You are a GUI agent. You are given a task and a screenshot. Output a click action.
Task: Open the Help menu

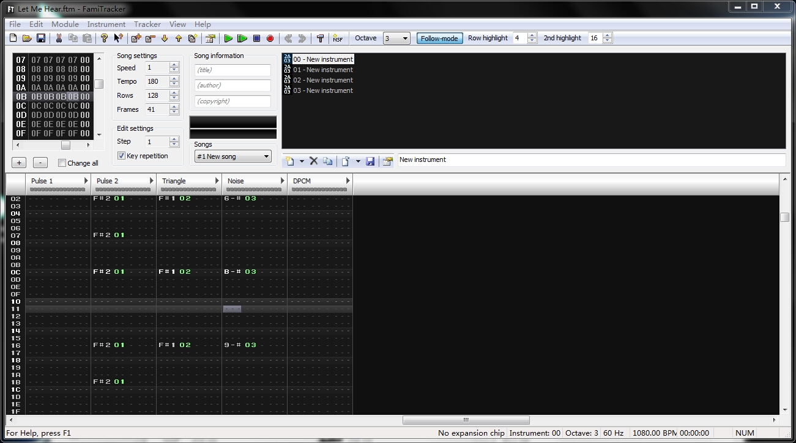(203, 24)
